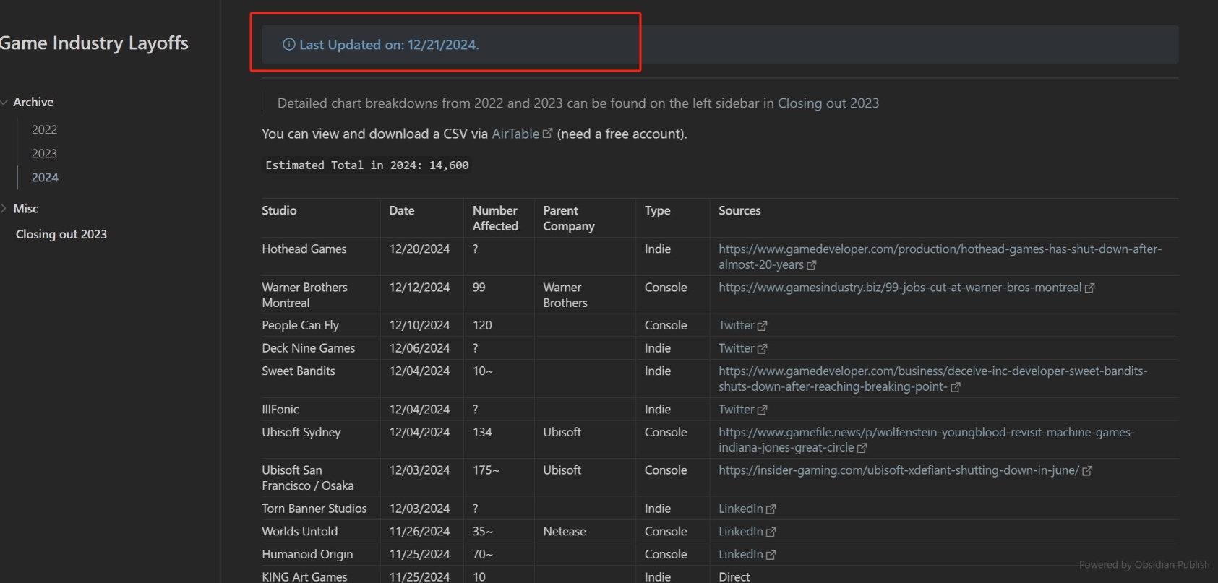This screenshot has height=583, width=1218.
Task: Click external icon after Ubisoft Sydney source URL
Action: tap(862, 448)
